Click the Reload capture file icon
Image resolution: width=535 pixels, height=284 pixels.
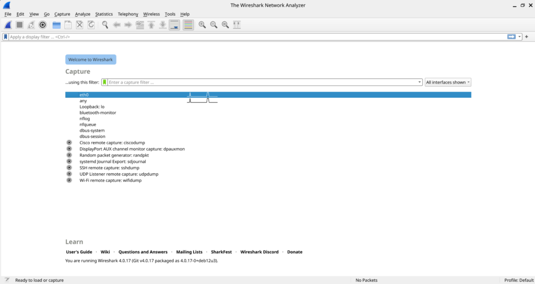click(91, 25)
